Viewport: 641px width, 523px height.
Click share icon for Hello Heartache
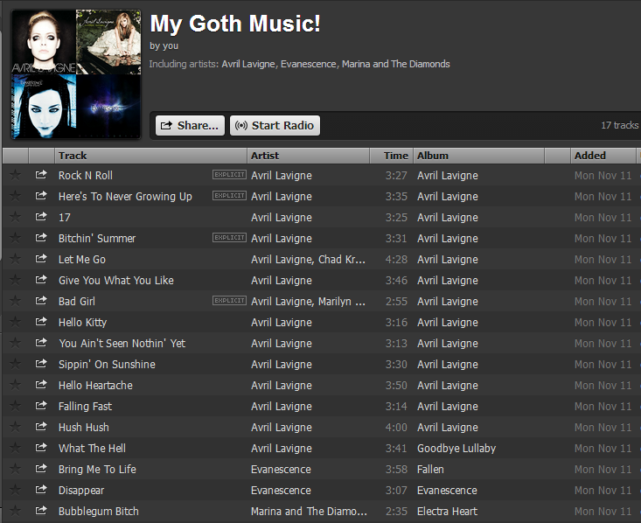[41, 384]
